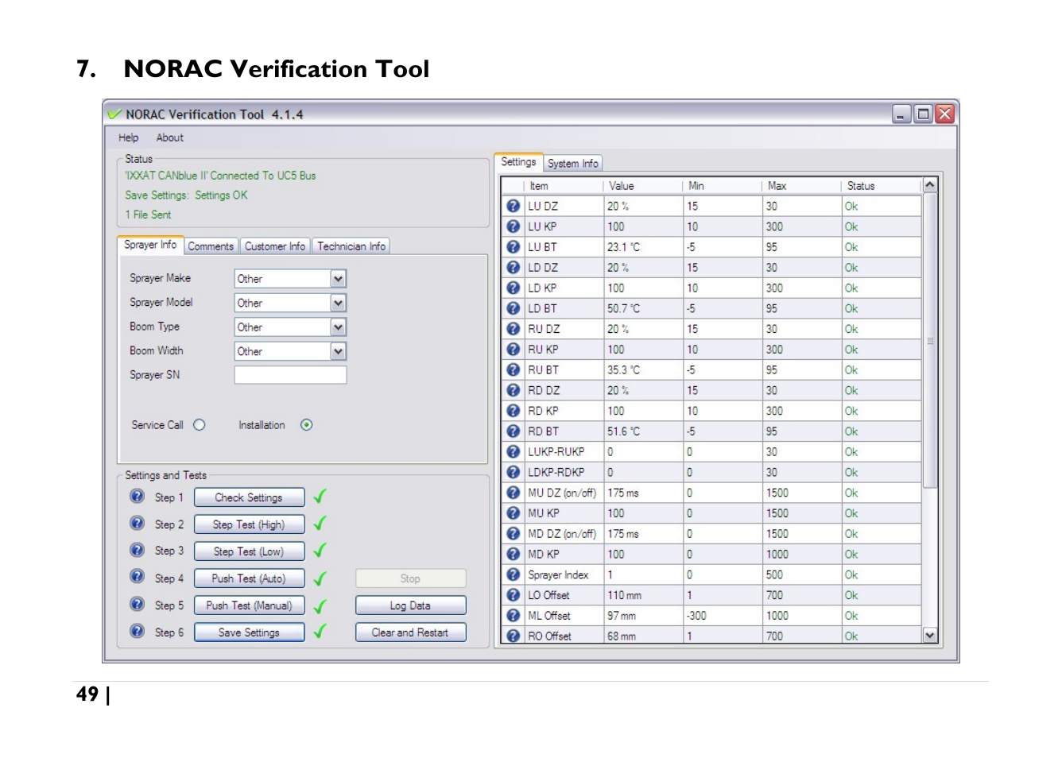Switch to the Customer Info tab
This screenshot has height=758, width=1062.
[275, 246]
